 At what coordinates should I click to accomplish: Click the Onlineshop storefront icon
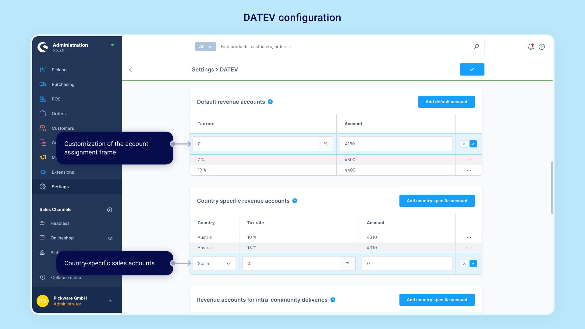click(42, 238)
